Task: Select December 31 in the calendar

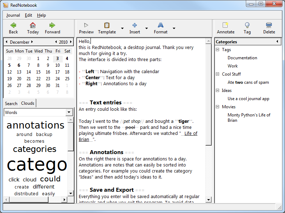Action: (x=57, y=85)
